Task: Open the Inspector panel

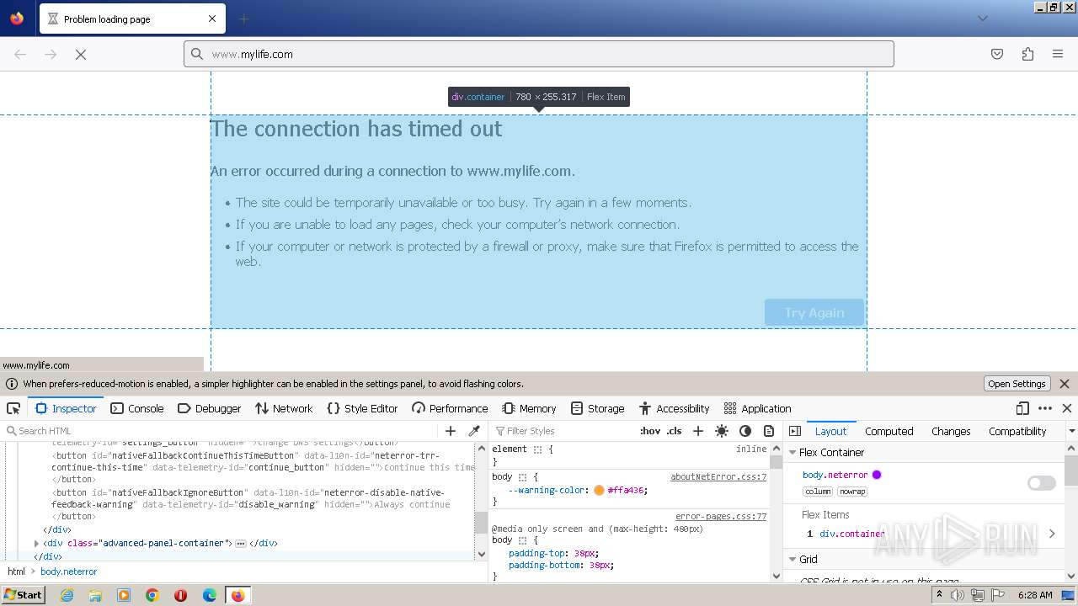Action: tap(66, 408)
